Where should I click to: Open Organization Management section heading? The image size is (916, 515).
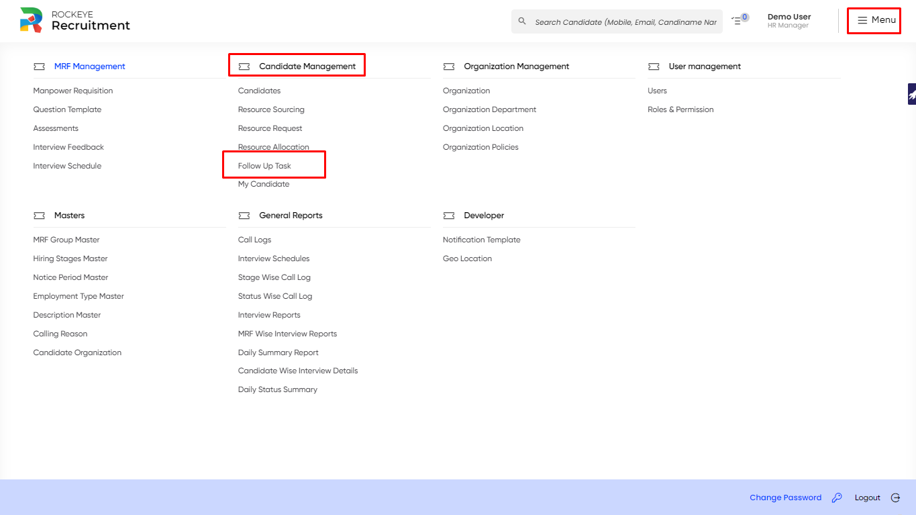pyautogui.click(x=516, y=66)
